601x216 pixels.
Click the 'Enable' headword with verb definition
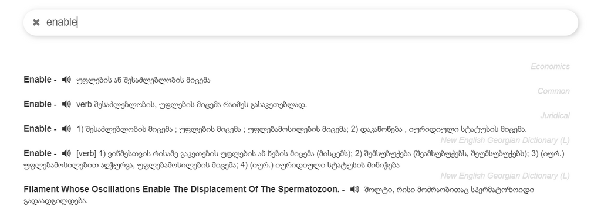[x=38, y=104]
